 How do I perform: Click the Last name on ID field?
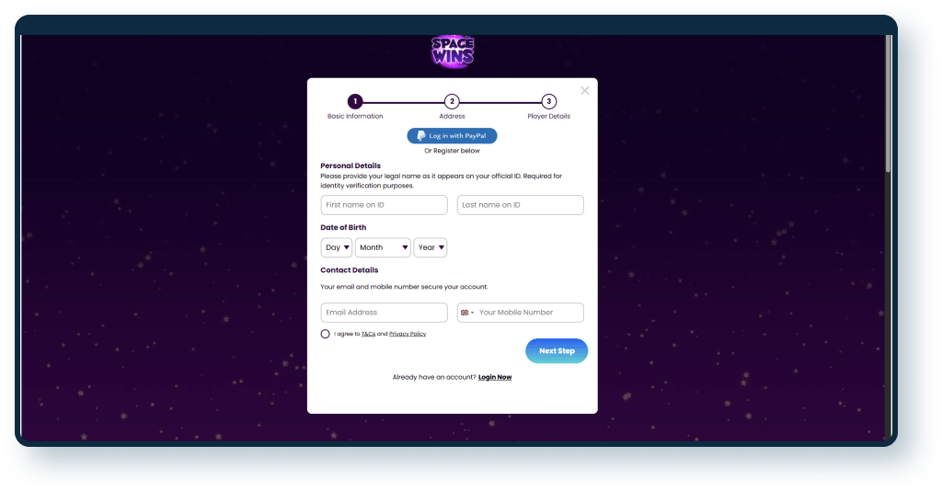(x=520, y=205)
